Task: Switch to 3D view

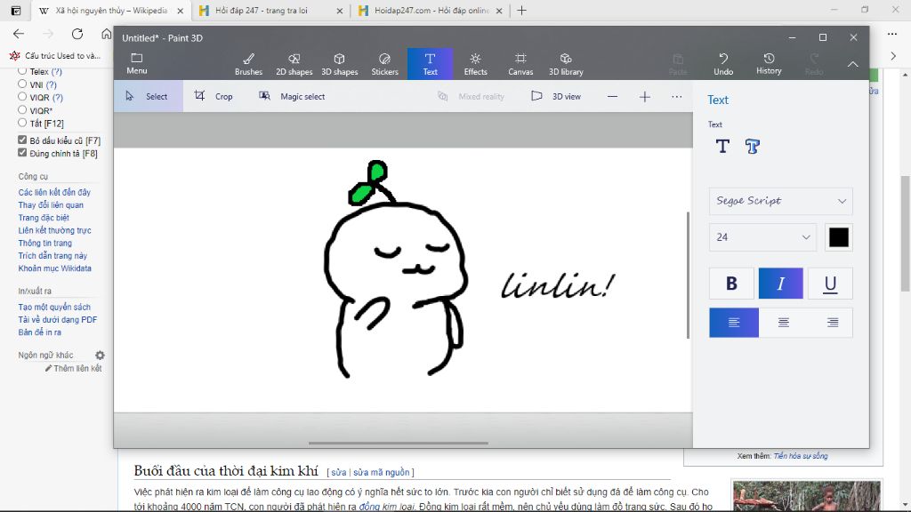Action: click(x=556, y=96)
